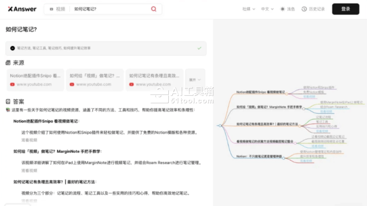Screen dimensions: 367x206
Task: Click YouTube icon on Notion Snipo source card
Action: [x=12, y=84]
